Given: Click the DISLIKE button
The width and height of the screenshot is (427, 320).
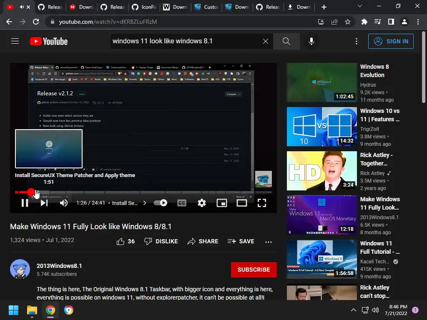Looking at the screenshot, I should pyautogui.click(x=161, y=241).
